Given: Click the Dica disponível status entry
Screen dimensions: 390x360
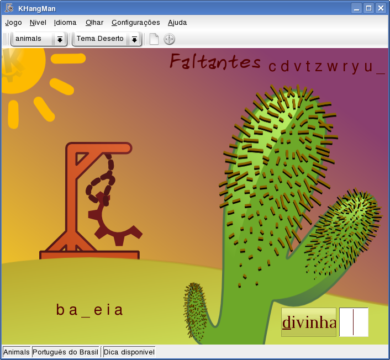Looking at the screenshot, I should (x=129, y=352).
